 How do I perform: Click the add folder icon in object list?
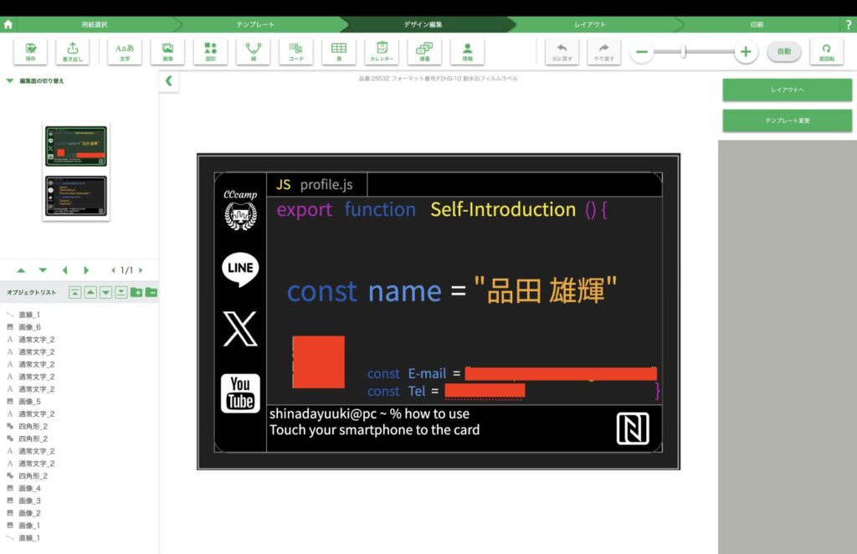[136, 292]
